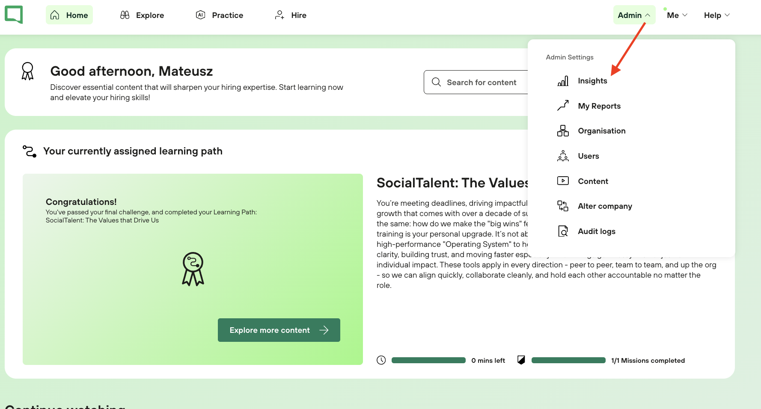Click the Explore binoculars icon

125,15
